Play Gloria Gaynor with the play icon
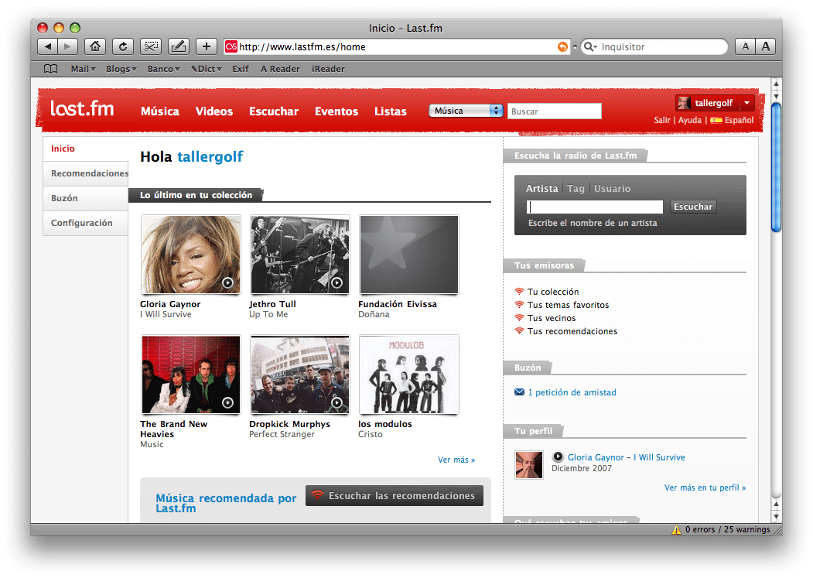813x578 pixels. click(227, 282)
